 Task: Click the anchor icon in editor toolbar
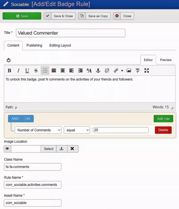pyautogui.click(x=98, y=70)
